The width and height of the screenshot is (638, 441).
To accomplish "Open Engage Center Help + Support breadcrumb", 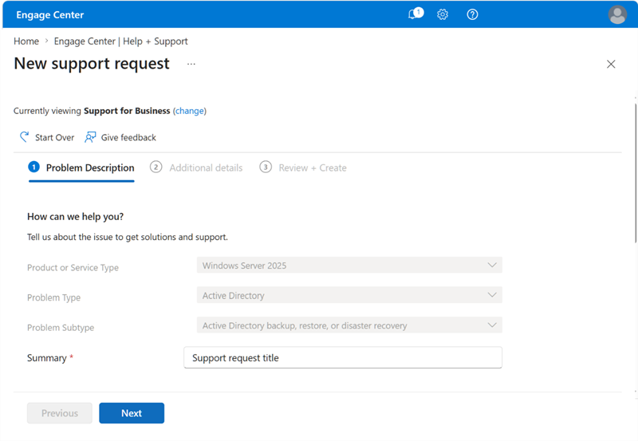I will [x=121, y=41].
